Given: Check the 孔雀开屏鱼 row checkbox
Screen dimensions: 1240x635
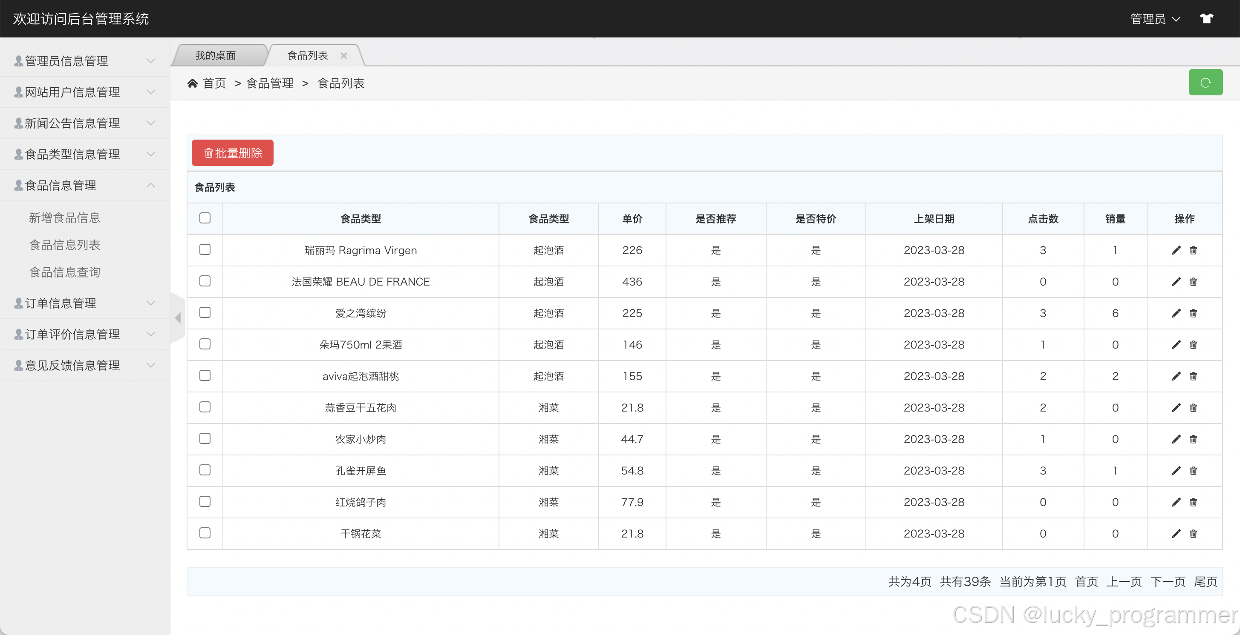Looking at the screenshot, I should (x=205, y=469).
